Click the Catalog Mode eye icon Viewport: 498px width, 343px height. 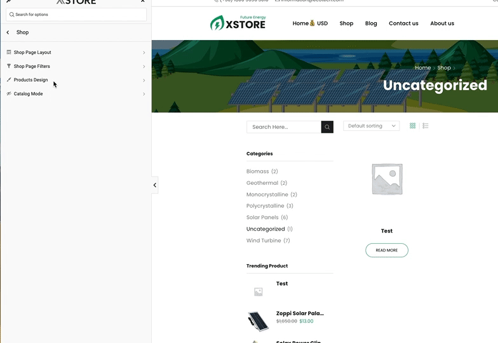pyautogui.click(x=9, y=94)
